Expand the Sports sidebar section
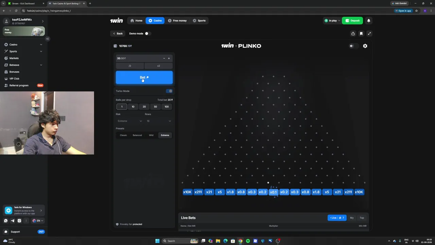The image size is (435, 245). coord(41,51)
